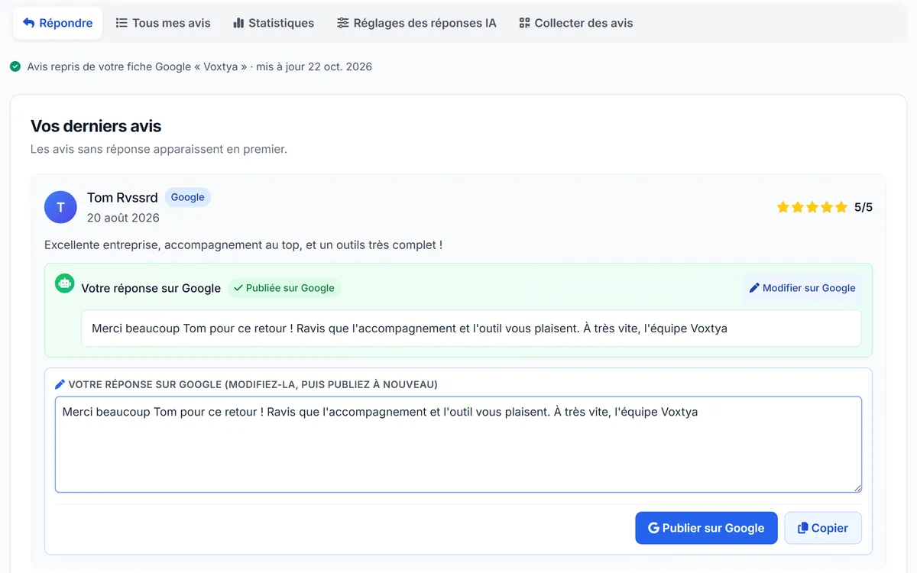Click the five-star rating icons
The image size is (917, 573).
[812, 207]
